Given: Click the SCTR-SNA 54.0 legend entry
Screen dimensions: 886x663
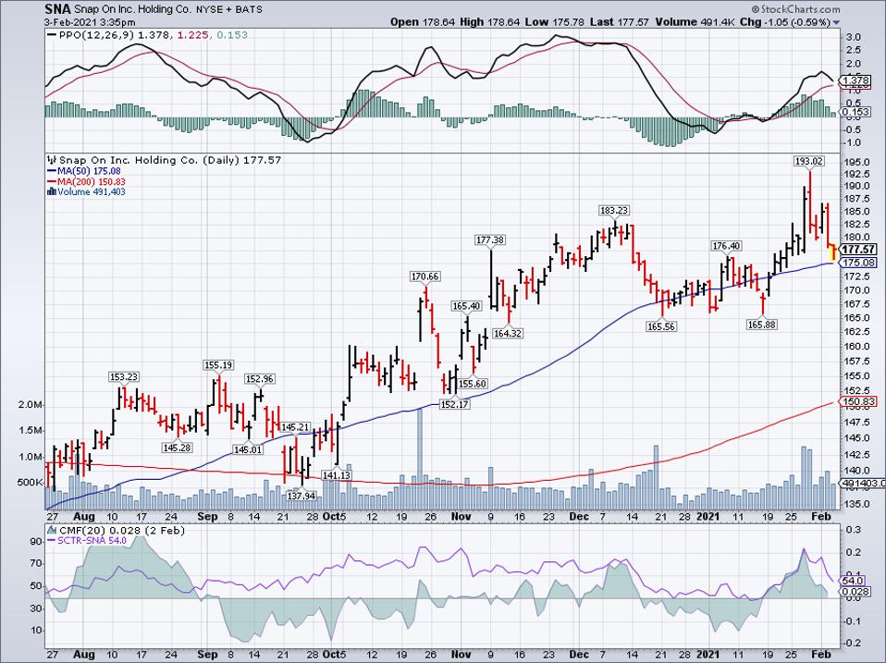Looking at the screenshot, I should [86, 541].
